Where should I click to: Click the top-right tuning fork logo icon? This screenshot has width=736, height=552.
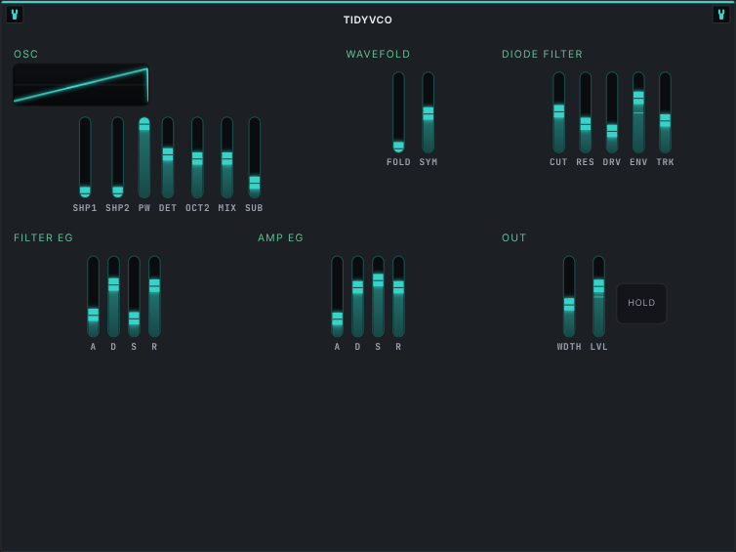721,15
